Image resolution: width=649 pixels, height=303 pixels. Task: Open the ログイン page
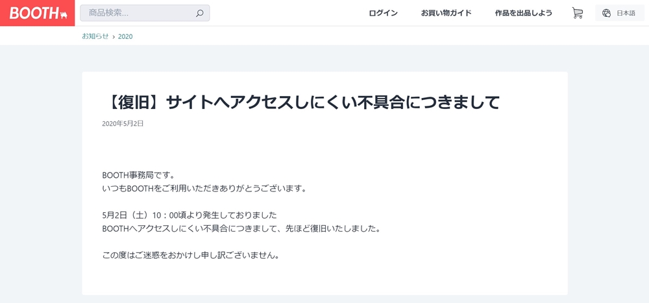point(383,13)
